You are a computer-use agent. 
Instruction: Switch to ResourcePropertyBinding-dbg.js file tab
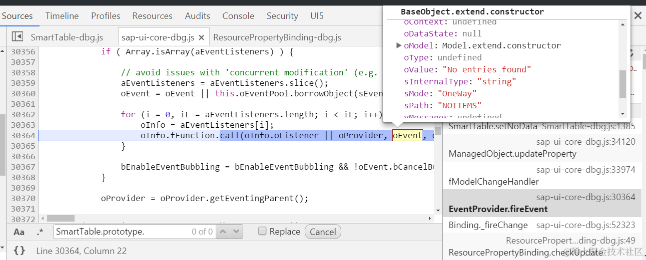point(277,37)
